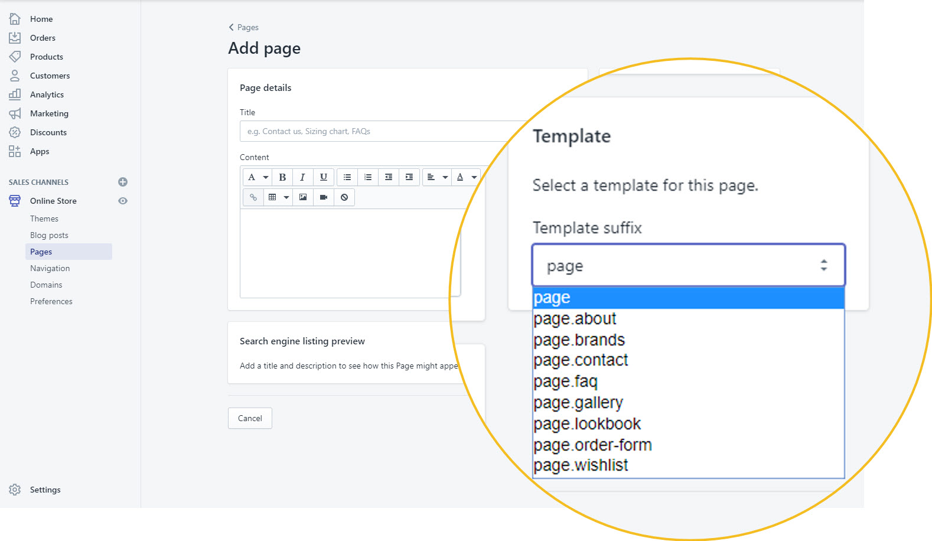Image resolution: width=932 pixels, height=541 pixels.
Task: Open the Template suffix dropdown
Action: pyautogui.click(x=689, y=265)
